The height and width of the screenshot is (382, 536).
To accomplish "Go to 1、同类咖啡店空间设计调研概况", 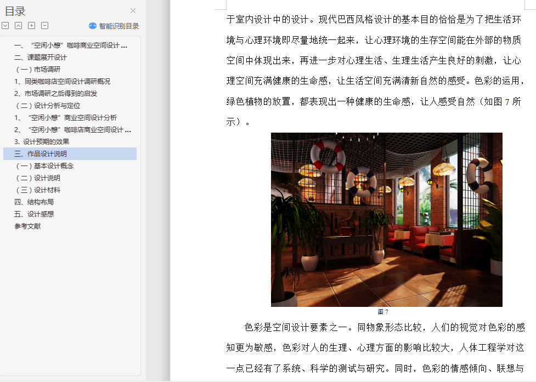I will [x=62, y=81].
